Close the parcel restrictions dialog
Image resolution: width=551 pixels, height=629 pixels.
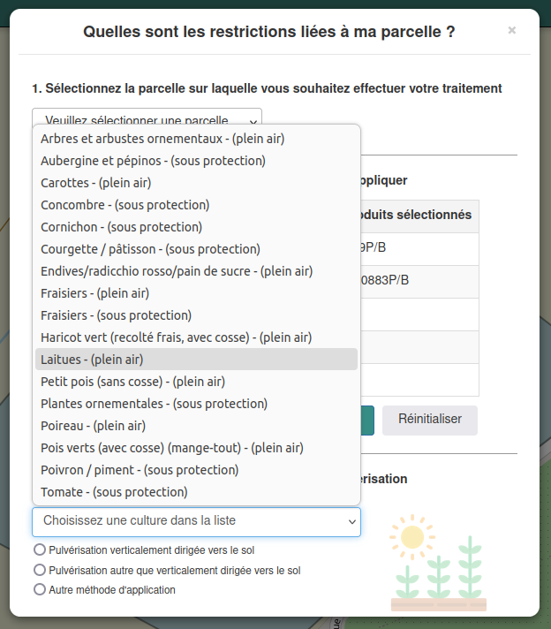pyautogui.click(x=511, y=30)
